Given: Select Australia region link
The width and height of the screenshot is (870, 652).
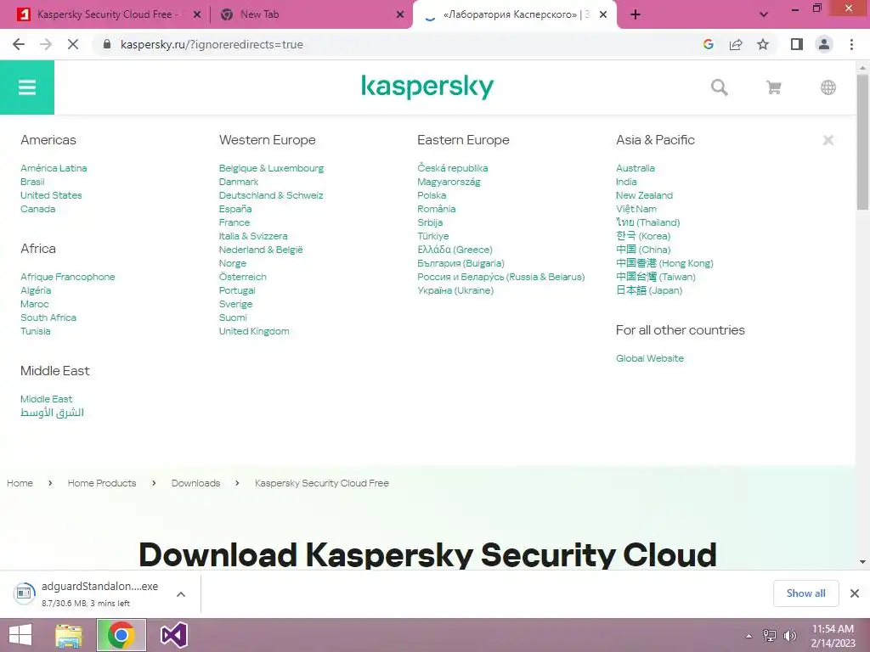Looking at the screenshot, I should pyautogui.click(x=636, y=168).
